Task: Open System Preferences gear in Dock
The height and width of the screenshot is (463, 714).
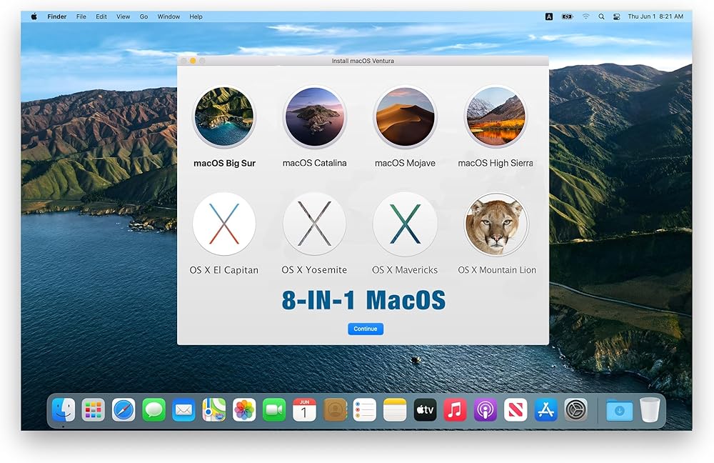Action: [576, 409]
